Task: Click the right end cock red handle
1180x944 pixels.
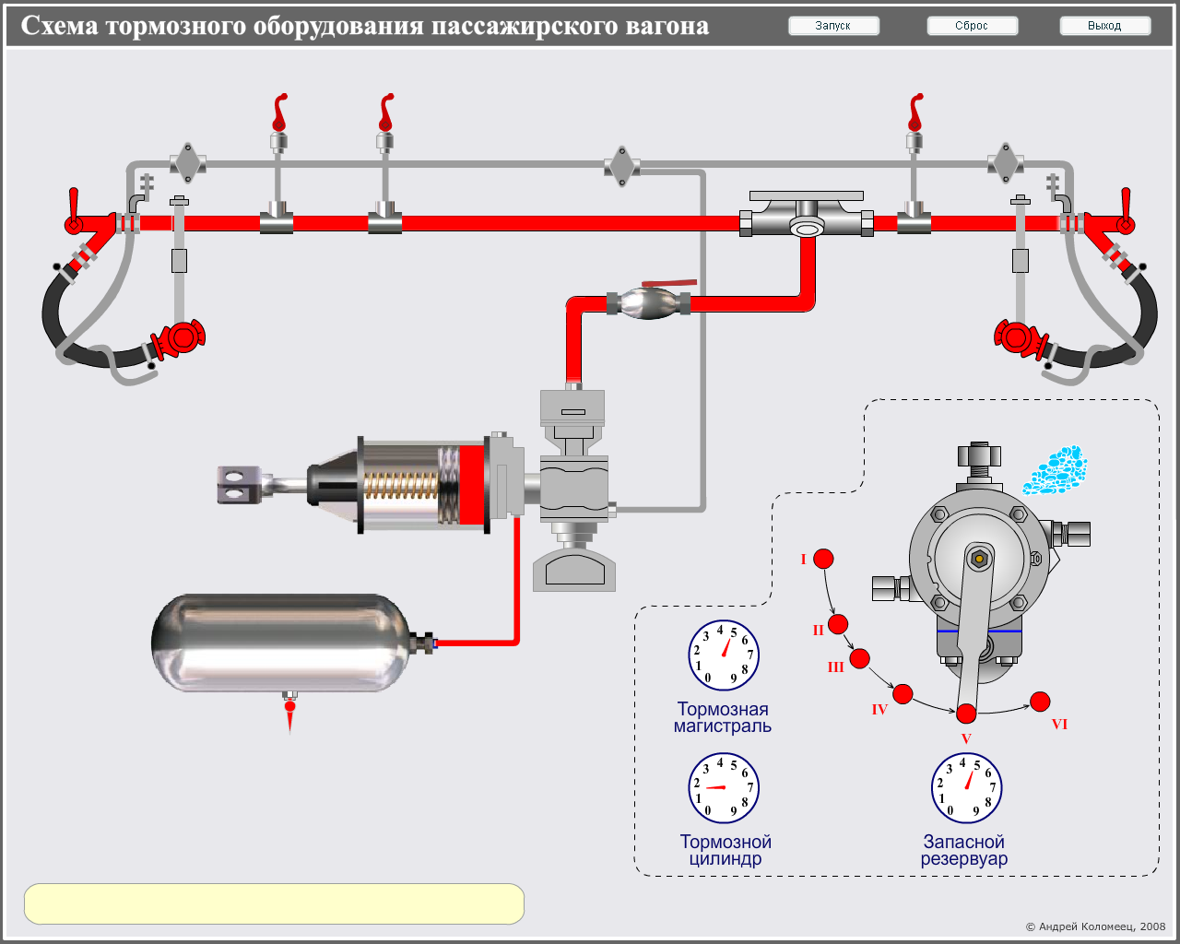Action: (1125, 210)
